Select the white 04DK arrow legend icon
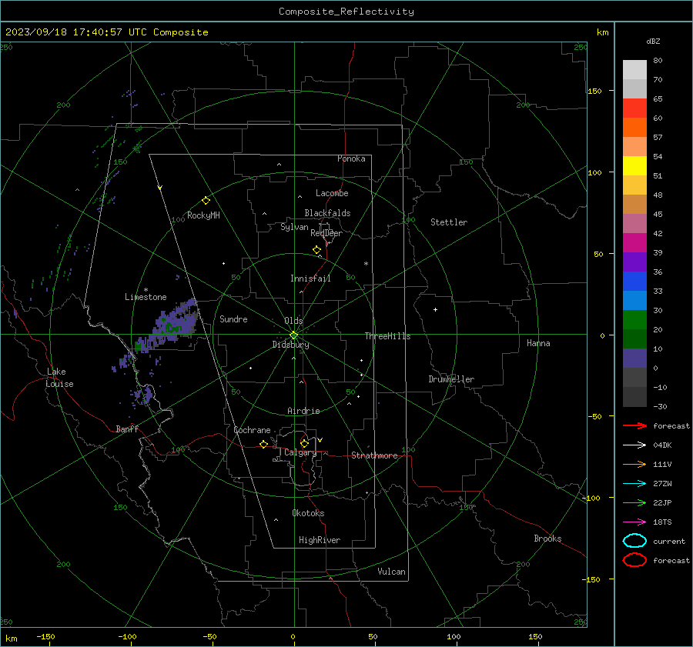693x647 pixels. (634, 445)
